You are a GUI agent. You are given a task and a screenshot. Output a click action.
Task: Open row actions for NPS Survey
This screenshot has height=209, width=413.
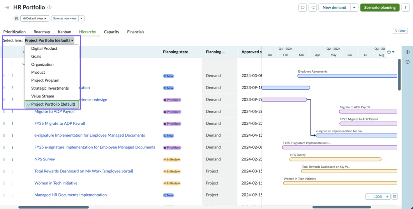point(12,159)
